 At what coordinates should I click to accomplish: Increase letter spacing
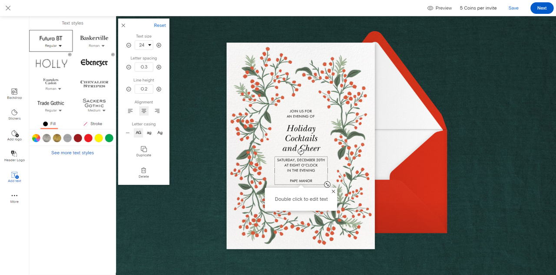159,67
